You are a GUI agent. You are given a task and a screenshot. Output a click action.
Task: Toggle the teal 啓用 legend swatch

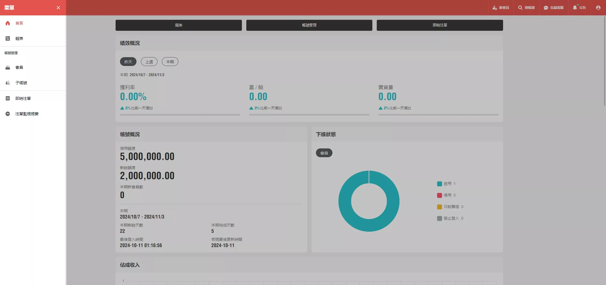(x=440, y=184)
